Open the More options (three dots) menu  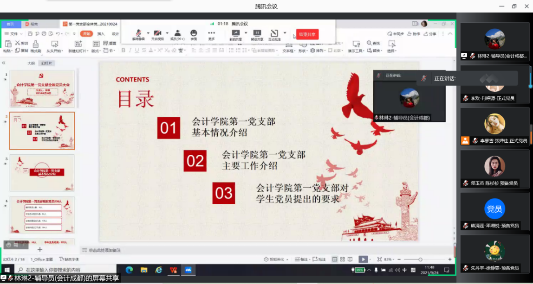tap(211, 35)
